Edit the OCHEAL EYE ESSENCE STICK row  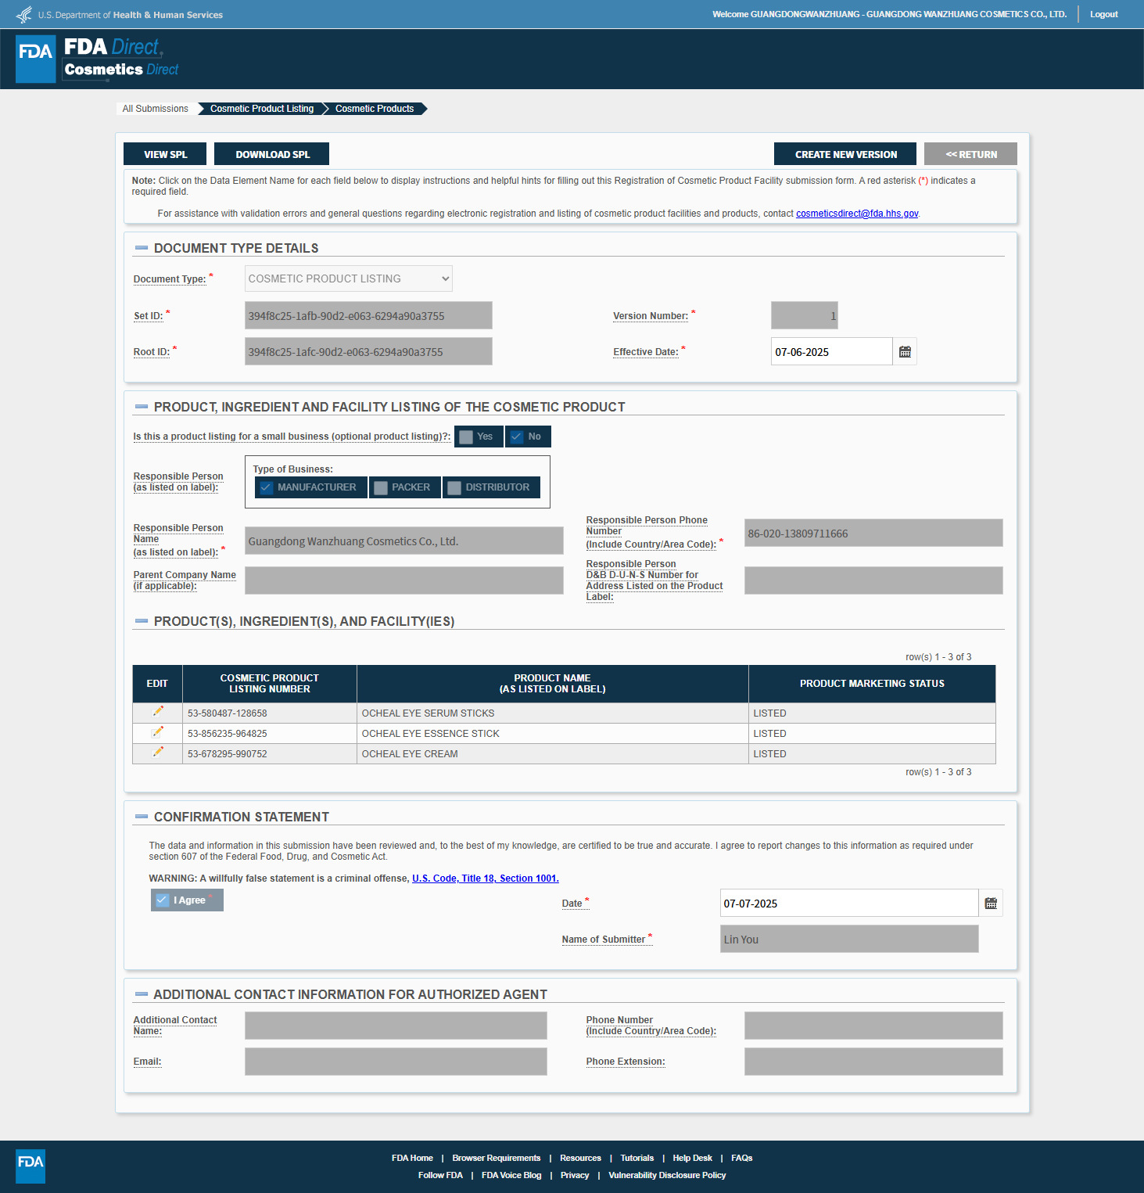pyautogui.click(x=158, y=731)
